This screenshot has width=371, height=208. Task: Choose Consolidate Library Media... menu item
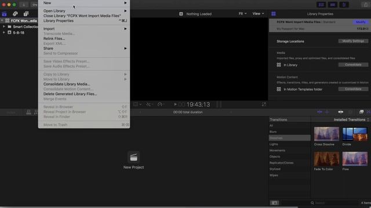click(x=84, y=84)
